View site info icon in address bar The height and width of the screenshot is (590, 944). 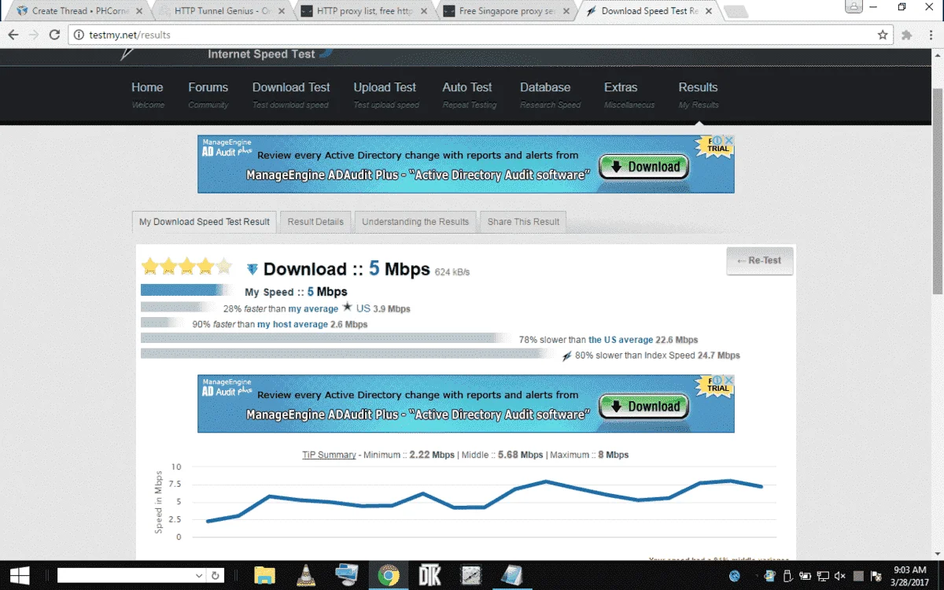tap(79, 35)
